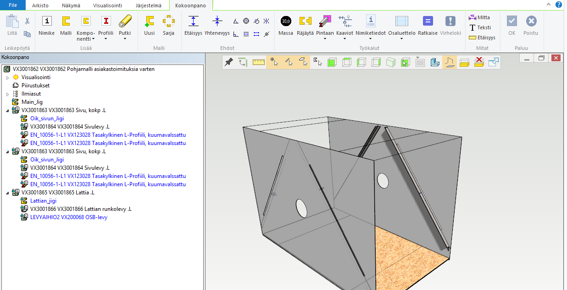Expand the Visualisointi tree node
Image resolution: width=567 pixels, height=290 pixels.
7,77
